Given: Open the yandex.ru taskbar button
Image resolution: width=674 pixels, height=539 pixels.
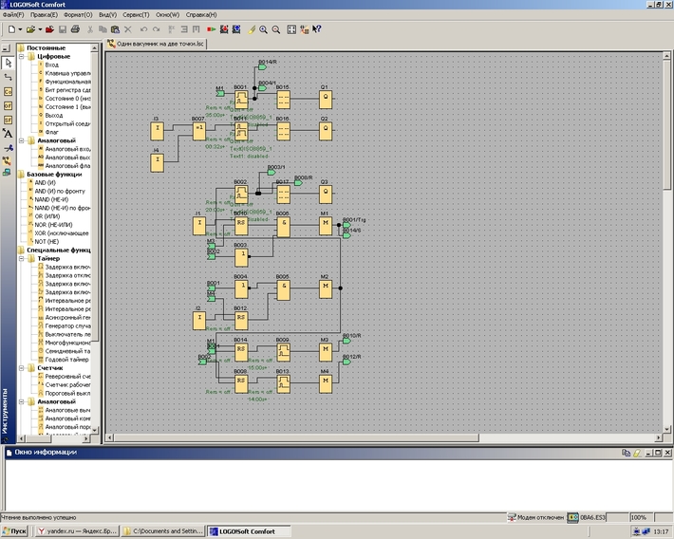Looking at the screenshot, I should pos(77,531).
